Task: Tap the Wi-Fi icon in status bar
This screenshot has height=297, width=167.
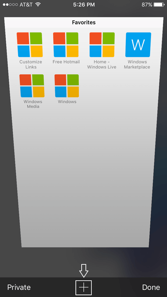Action: pos(38,5)
